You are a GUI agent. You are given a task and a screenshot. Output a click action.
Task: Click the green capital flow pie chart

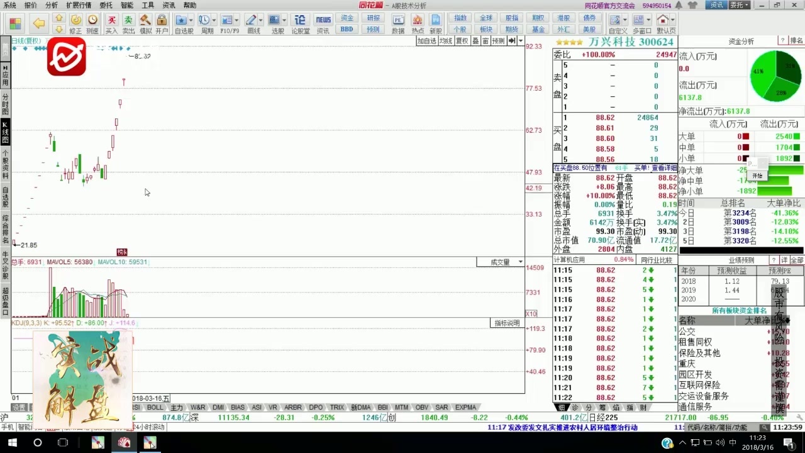pos(775,76)
